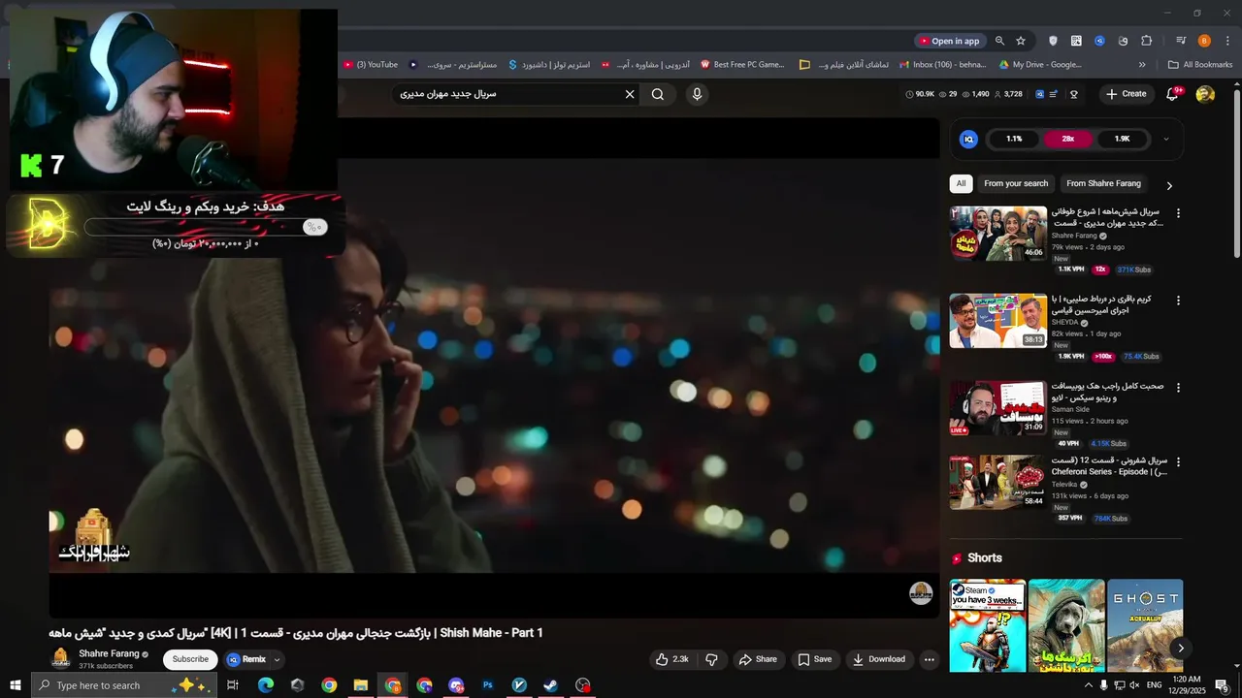The height and width of the screenshot is (698, 1242).
Task: Click the Create button
Action: [x=1126, y=94]
